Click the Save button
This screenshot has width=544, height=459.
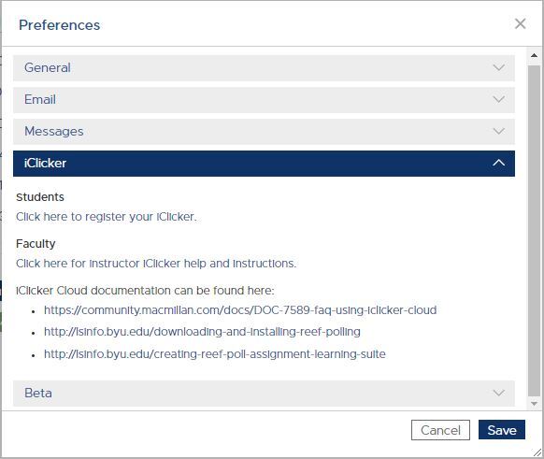[502, 430]
